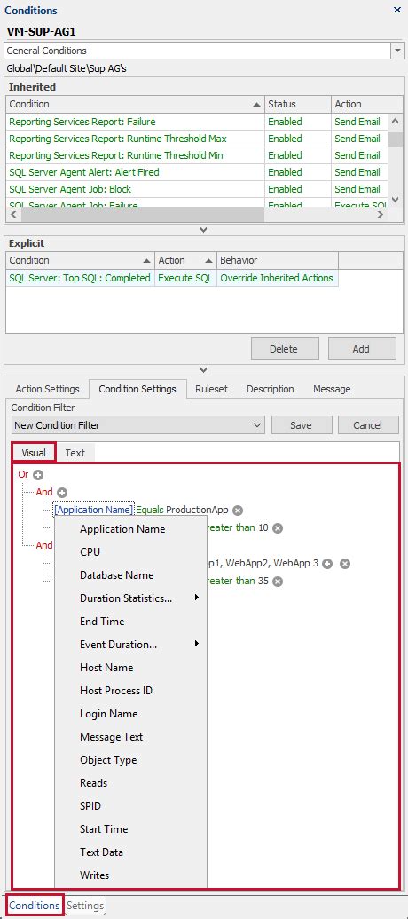
Task: Remove the Equals ProductionApp condition
Action: [x=238, y=510]
